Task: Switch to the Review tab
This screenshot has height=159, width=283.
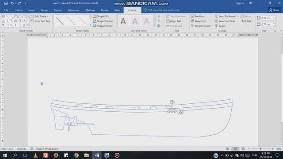Action: (x=105, y=10)
